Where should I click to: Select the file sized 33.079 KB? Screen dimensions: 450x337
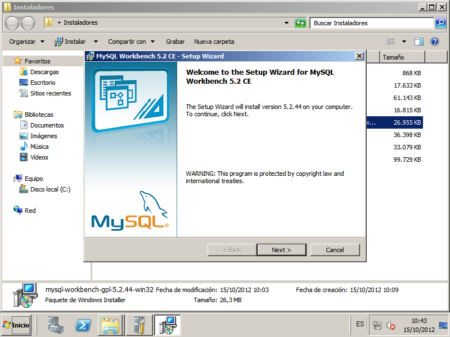coord(407,147)
